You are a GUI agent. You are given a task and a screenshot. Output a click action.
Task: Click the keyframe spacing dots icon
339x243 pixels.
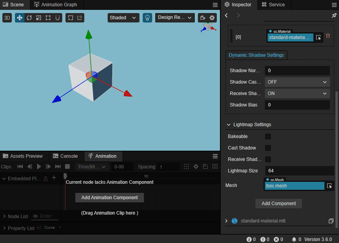click(x=186, y=166)
